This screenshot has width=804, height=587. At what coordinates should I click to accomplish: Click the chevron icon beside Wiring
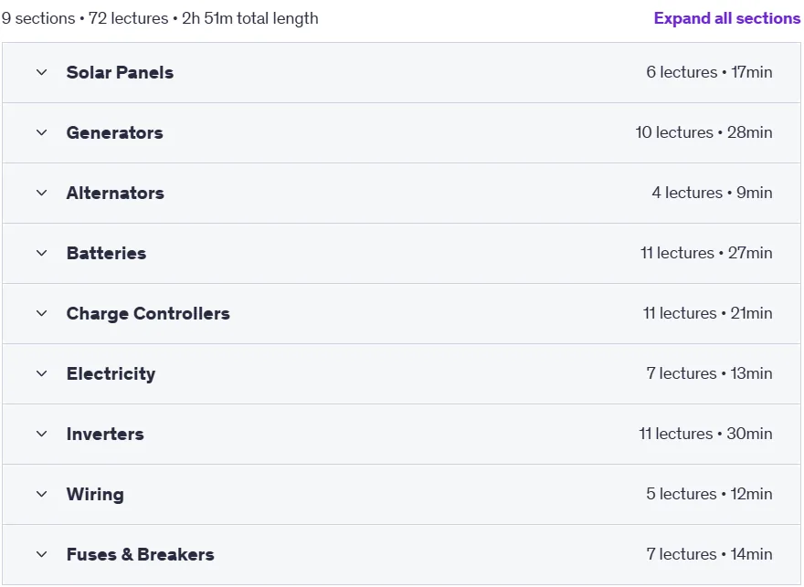(x=41, y=494)
